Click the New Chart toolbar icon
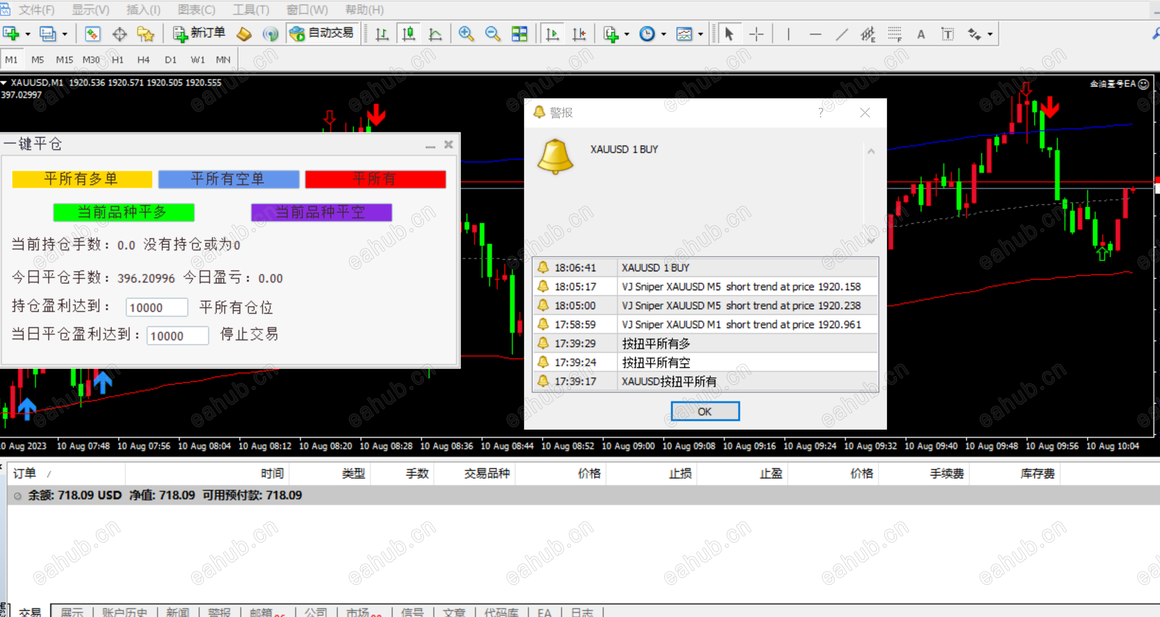Image resolution: width=1160 pixels, height=617 pixels. pyautogui.click(x=11, y=34)
